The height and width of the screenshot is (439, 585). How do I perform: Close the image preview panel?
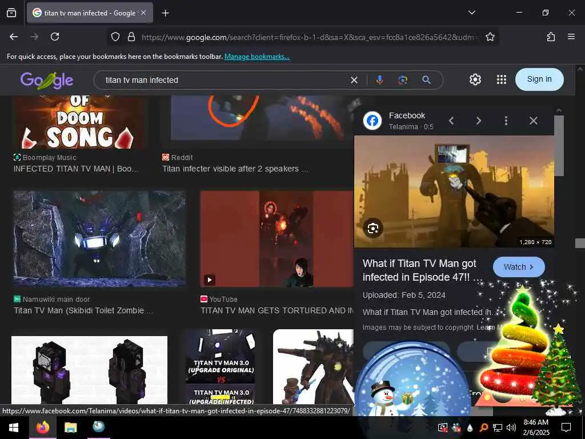pyautogui.click(x=534, y=121)
